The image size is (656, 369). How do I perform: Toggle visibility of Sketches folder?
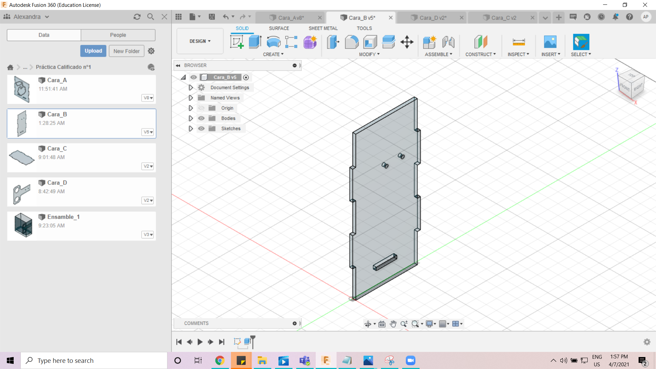click(201, 128)
